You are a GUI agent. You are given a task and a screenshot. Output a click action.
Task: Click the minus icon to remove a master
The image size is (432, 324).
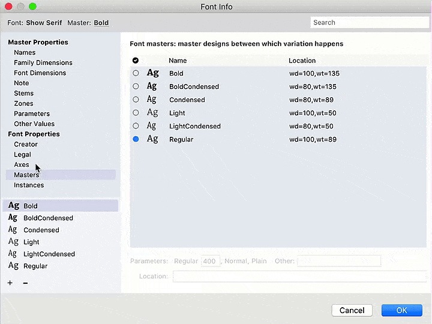click(25, 283)
